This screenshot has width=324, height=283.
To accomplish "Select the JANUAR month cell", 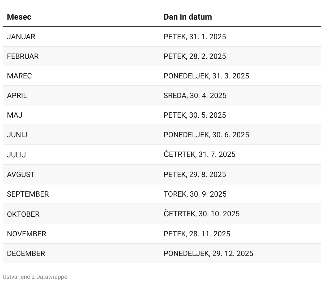I will (21, 37).
